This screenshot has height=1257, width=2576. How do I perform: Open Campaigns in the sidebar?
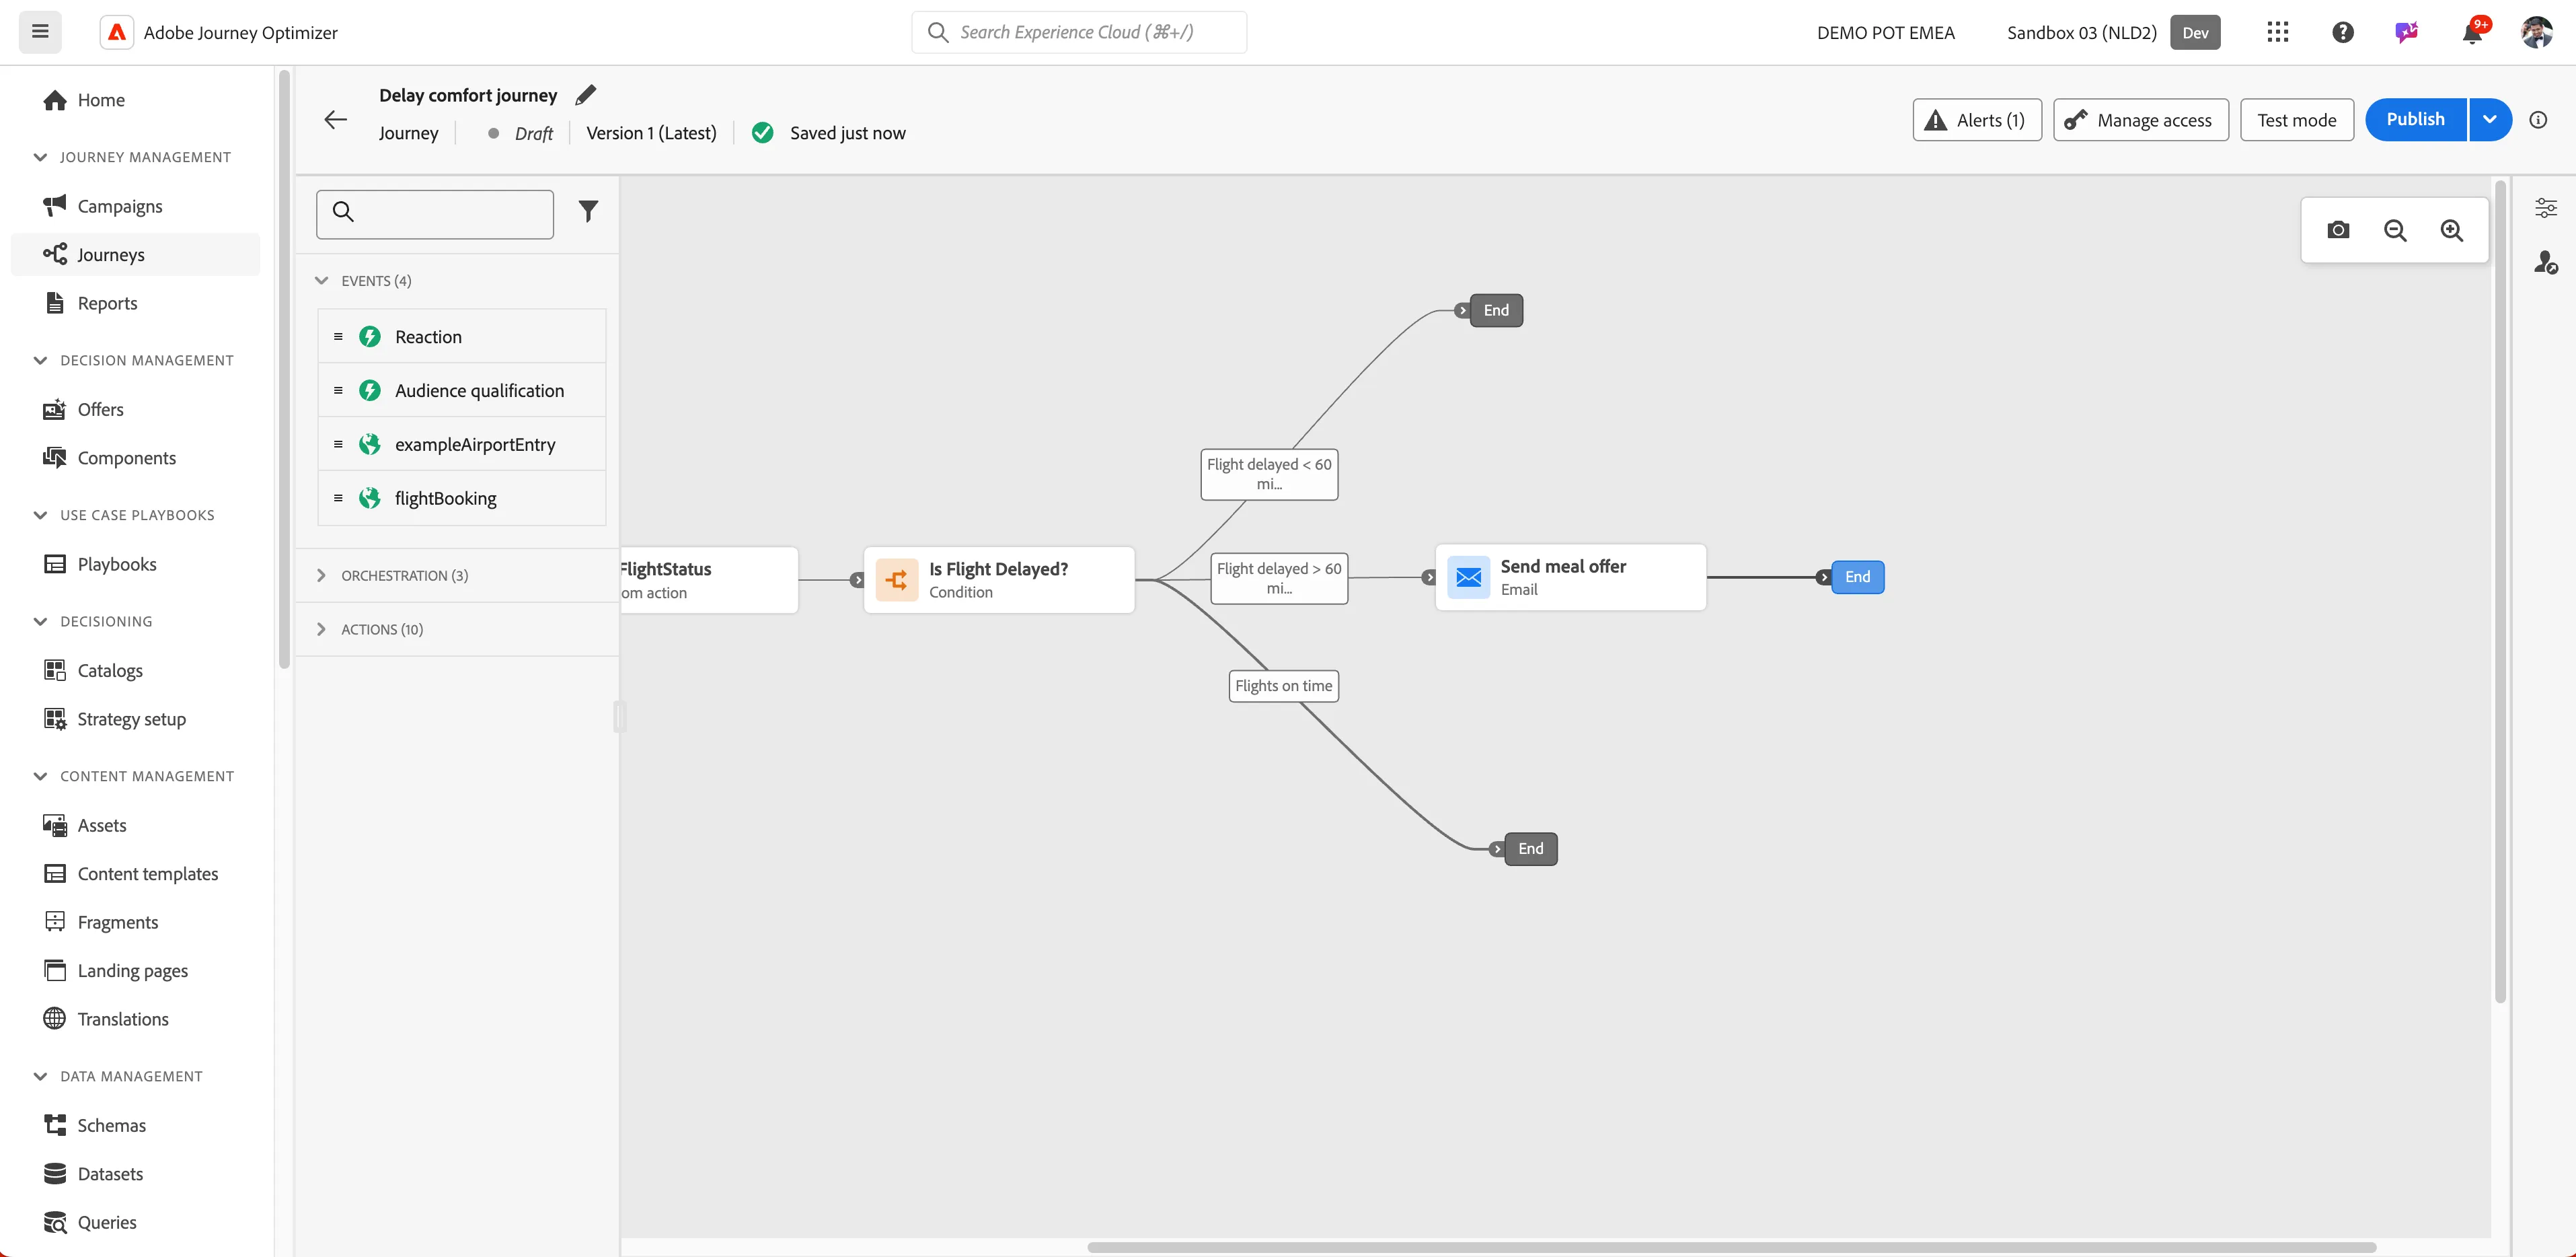(x=119, y=206)
